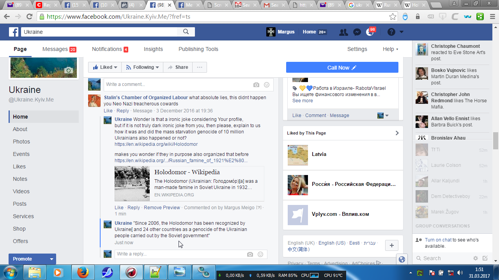The height and width of the screenshot is (280, 499).
Task: Open the account menu arrow next to Help icon
Action: 402,32
